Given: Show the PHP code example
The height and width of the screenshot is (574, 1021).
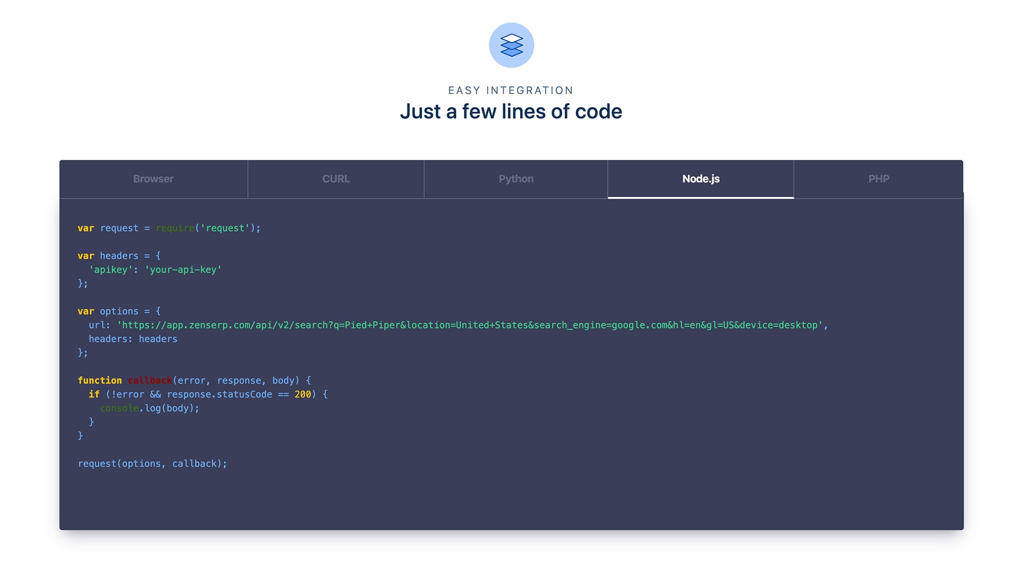Looking at the screenshot, I should (878, 179).
